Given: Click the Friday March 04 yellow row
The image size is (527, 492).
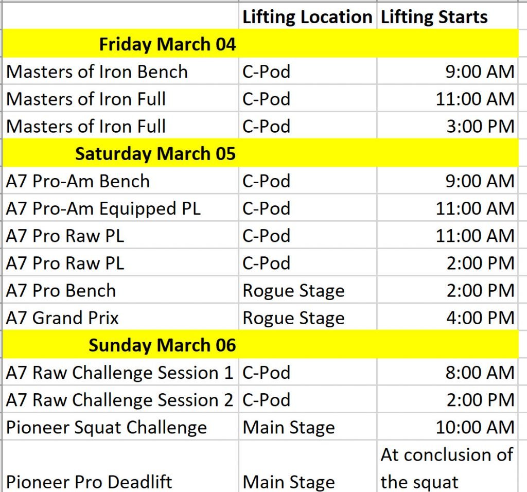Looking at the screenshot, I should click(x=260, y=44).
